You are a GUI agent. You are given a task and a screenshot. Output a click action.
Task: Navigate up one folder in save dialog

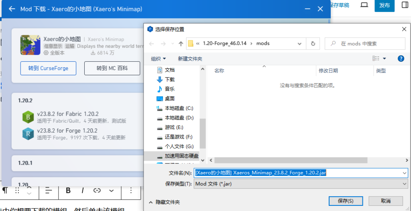[181, 44]
